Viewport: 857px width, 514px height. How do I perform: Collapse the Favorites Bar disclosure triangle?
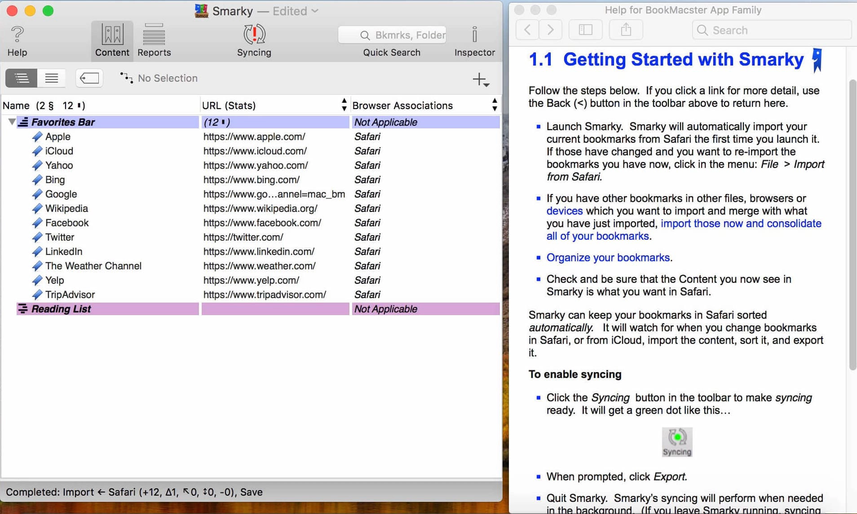coord(12,122)
